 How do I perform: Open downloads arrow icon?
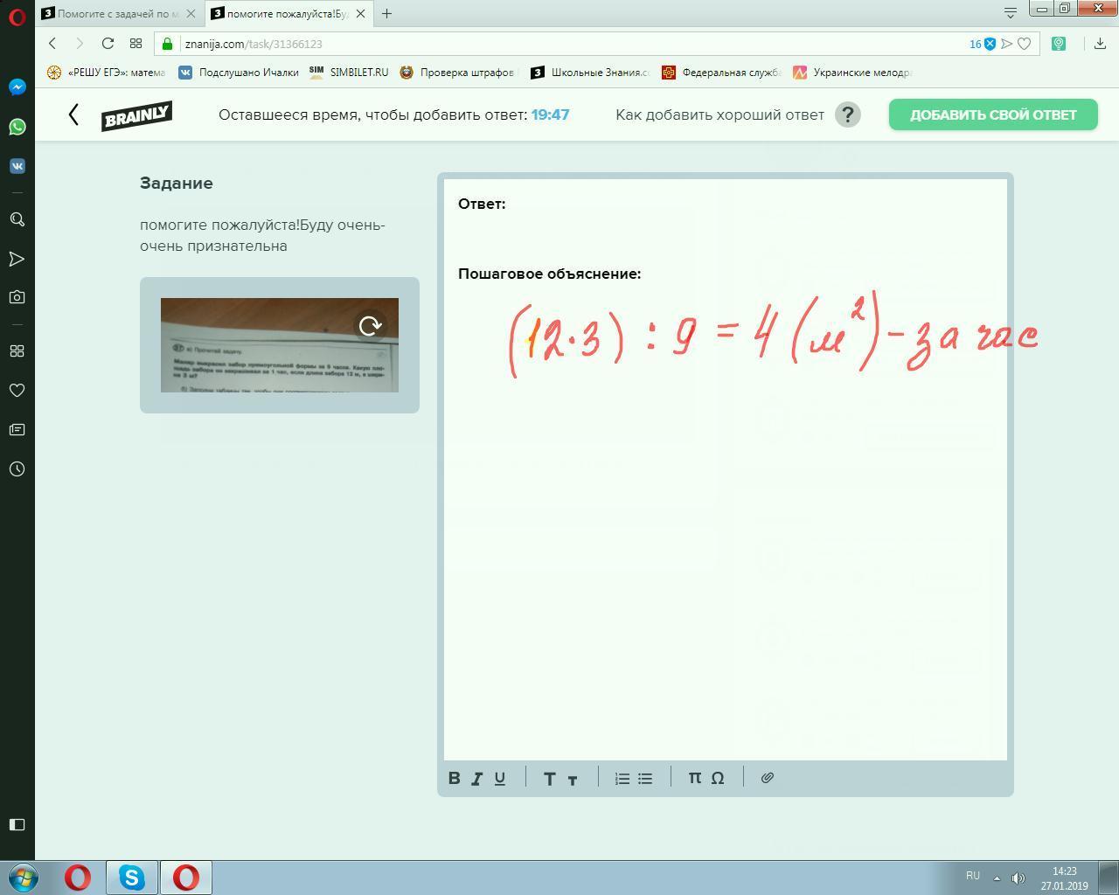click(x=1100, y=44)
